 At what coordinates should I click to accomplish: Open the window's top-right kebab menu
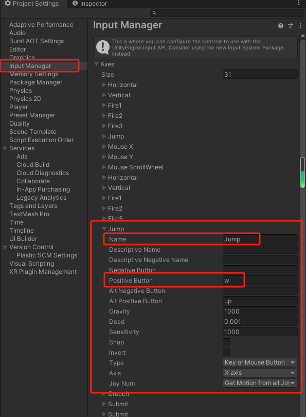click(299, 3)
